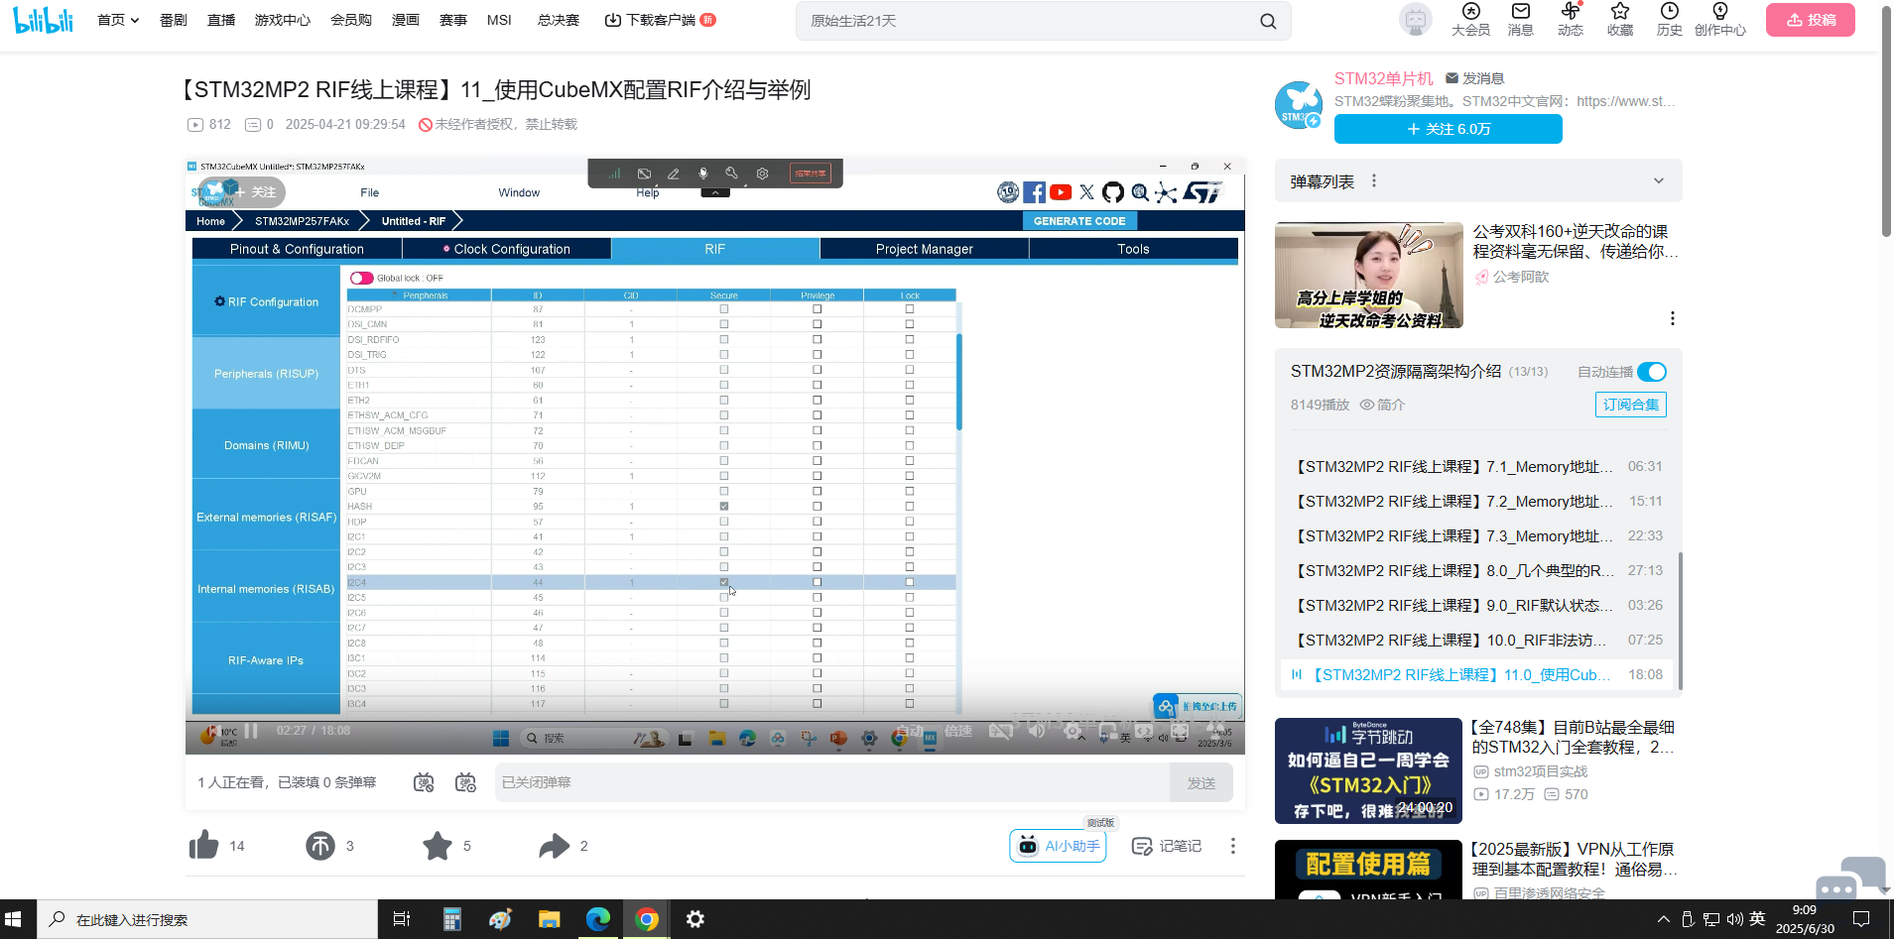
Task: Click 记笔记 notes button
Action: (x=1167, y=846)
